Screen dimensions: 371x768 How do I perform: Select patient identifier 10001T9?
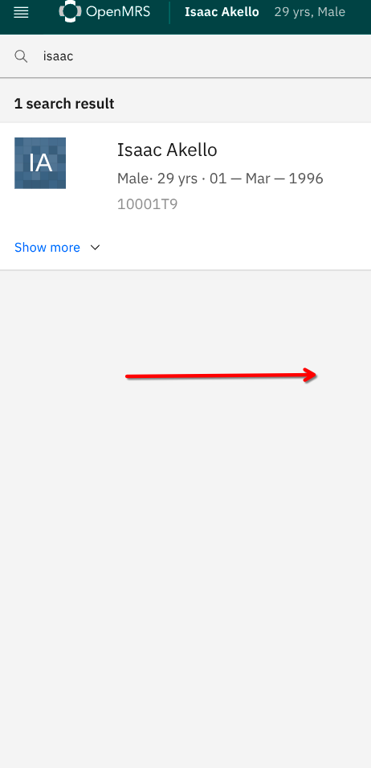[147, 204]
